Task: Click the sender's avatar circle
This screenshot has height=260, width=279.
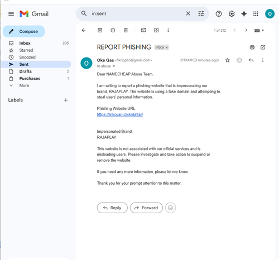Action: 86,63
